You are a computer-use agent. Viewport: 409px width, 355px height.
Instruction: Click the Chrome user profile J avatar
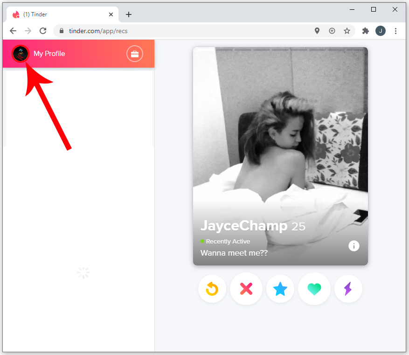[381, 31]
